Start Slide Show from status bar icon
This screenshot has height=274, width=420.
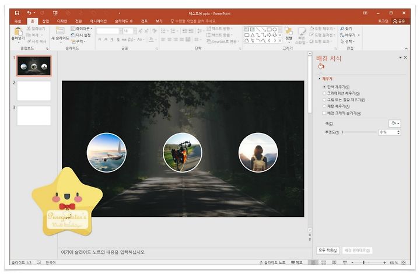click(x=345, y=262)
